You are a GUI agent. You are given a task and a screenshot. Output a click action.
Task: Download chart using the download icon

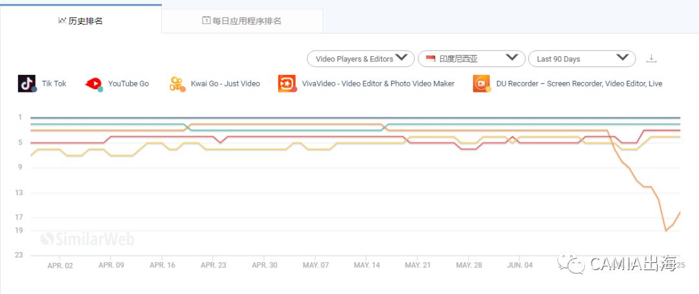[652, 59]
